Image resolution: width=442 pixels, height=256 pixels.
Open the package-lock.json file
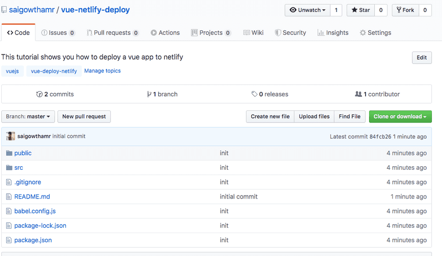point(40,225)
